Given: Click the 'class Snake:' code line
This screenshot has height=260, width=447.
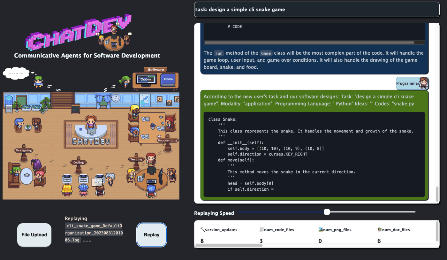Looking at the screenshot, I should coord(223,119).
